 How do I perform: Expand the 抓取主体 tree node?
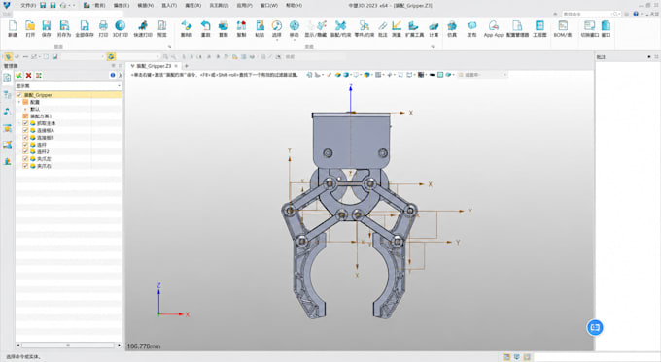[19, 123]
